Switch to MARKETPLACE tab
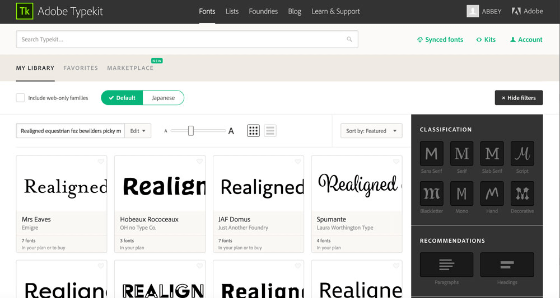The image size is (560, 298). point(130,68)
